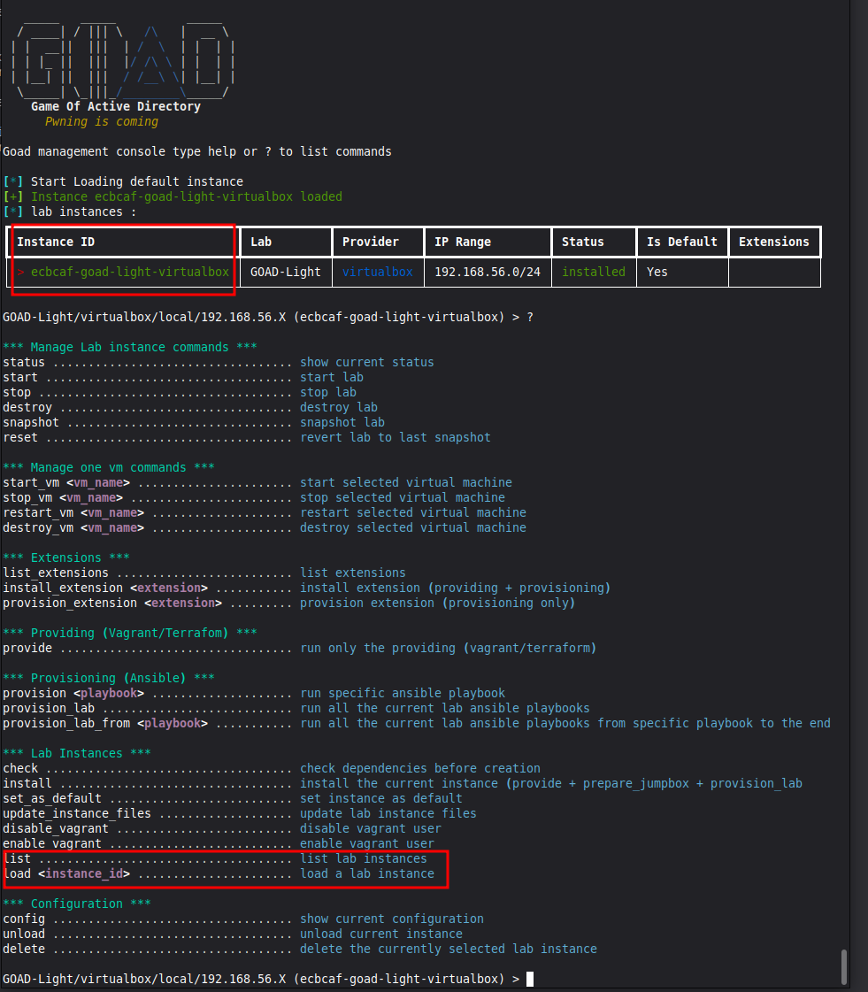Click the red arrow marker beside instance ID
Viewport: 868px width, 992px height.
(20, 272)
